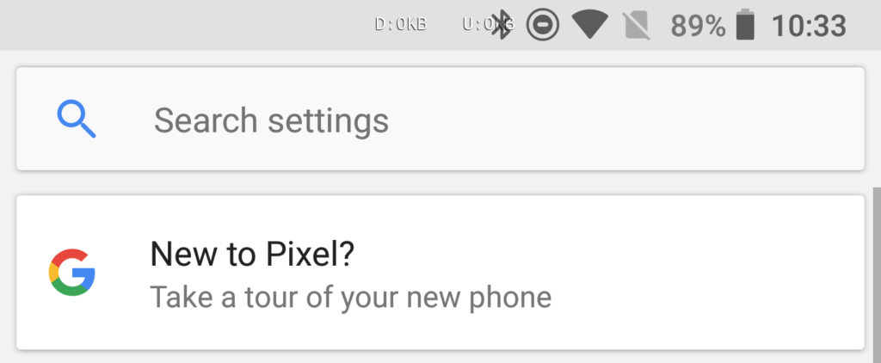Viewport: 881px width, 363px height.
Task: Tap the D:0KB download speed indicator
Action: pyautogui.click(x=401, y=24)
